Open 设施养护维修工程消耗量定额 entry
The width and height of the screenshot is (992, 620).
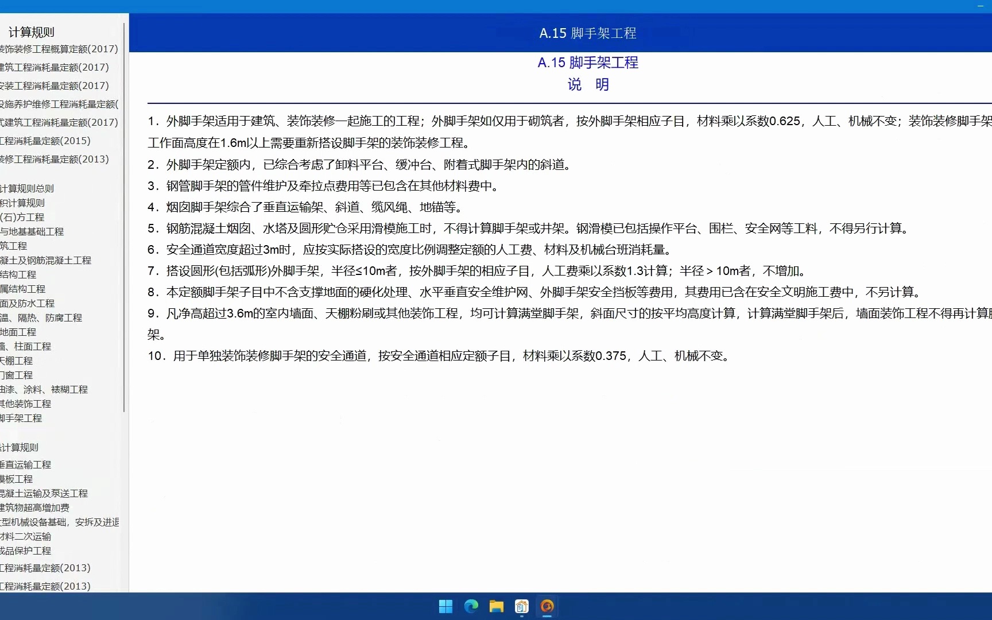59,104
